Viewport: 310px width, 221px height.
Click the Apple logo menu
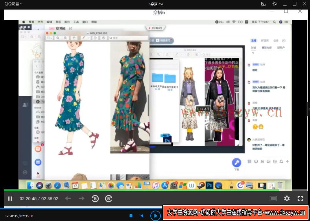(24, 22)
